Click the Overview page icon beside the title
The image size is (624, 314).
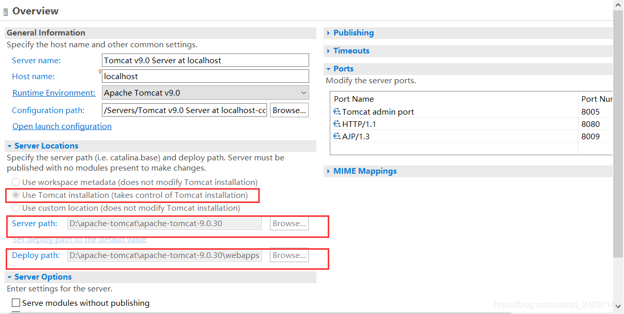point(6,11)
